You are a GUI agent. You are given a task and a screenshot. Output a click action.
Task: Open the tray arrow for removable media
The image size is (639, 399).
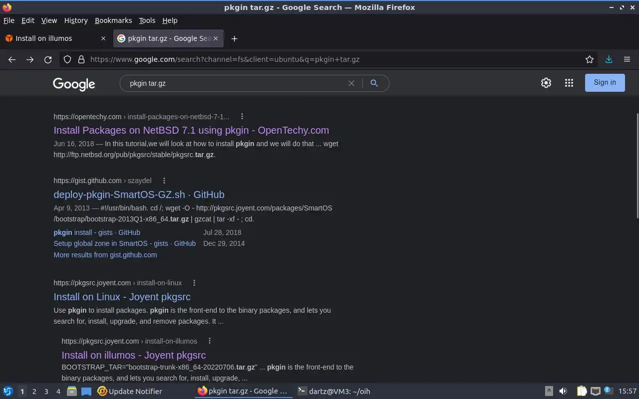(x=549, y=391)
